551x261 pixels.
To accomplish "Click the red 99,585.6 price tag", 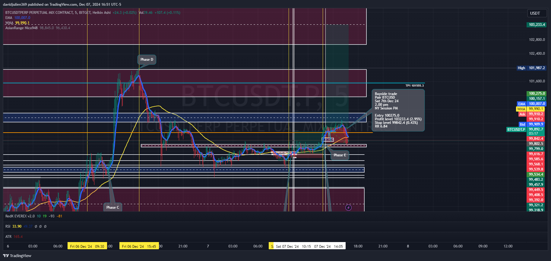I will [536, 159].
